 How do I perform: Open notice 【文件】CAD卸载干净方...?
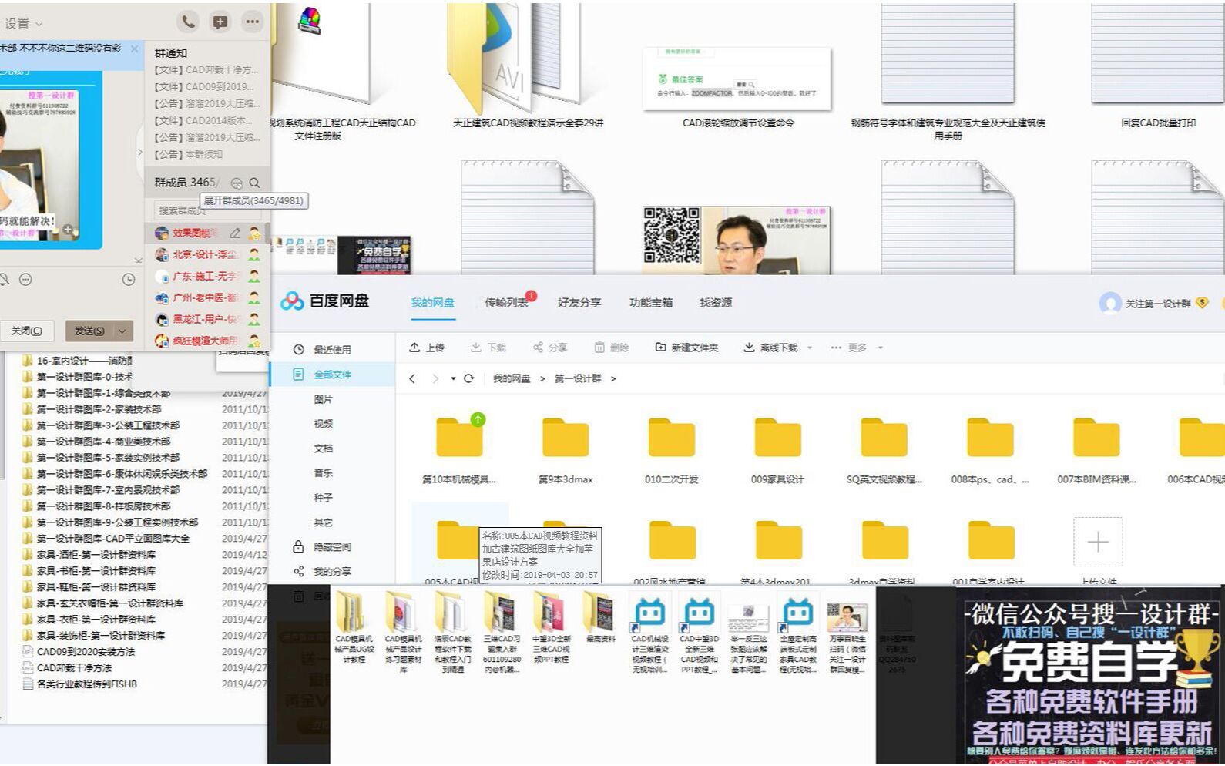pyautogui.click(x=206, y=69)
